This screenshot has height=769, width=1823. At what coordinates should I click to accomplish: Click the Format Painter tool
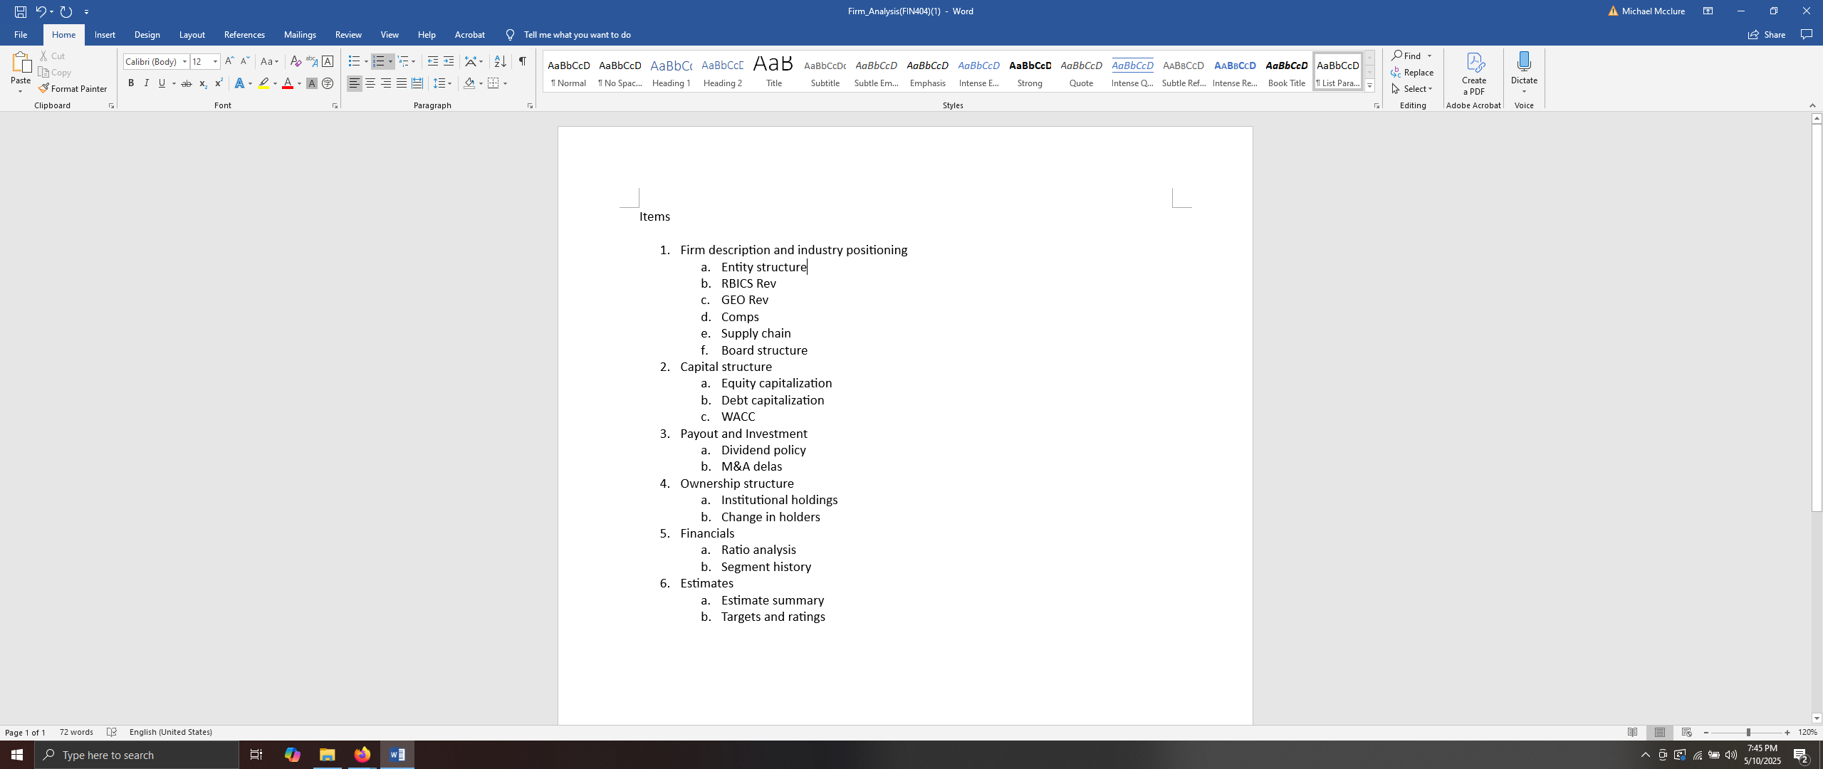click(73, 88)
